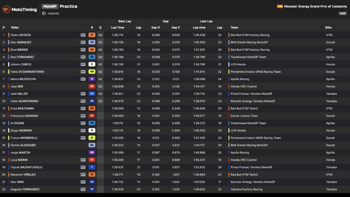
Task: Click number 42 badge for Alex Rins
Action: (x=92, y=182)
